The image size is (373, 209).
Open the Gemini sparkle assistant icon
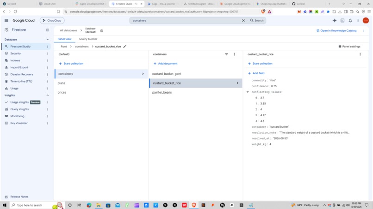(335, 21)
